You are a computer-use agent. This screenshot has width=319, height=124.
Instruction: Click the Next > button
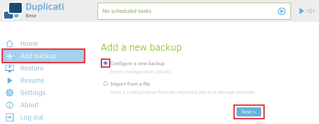click(249, 112)
